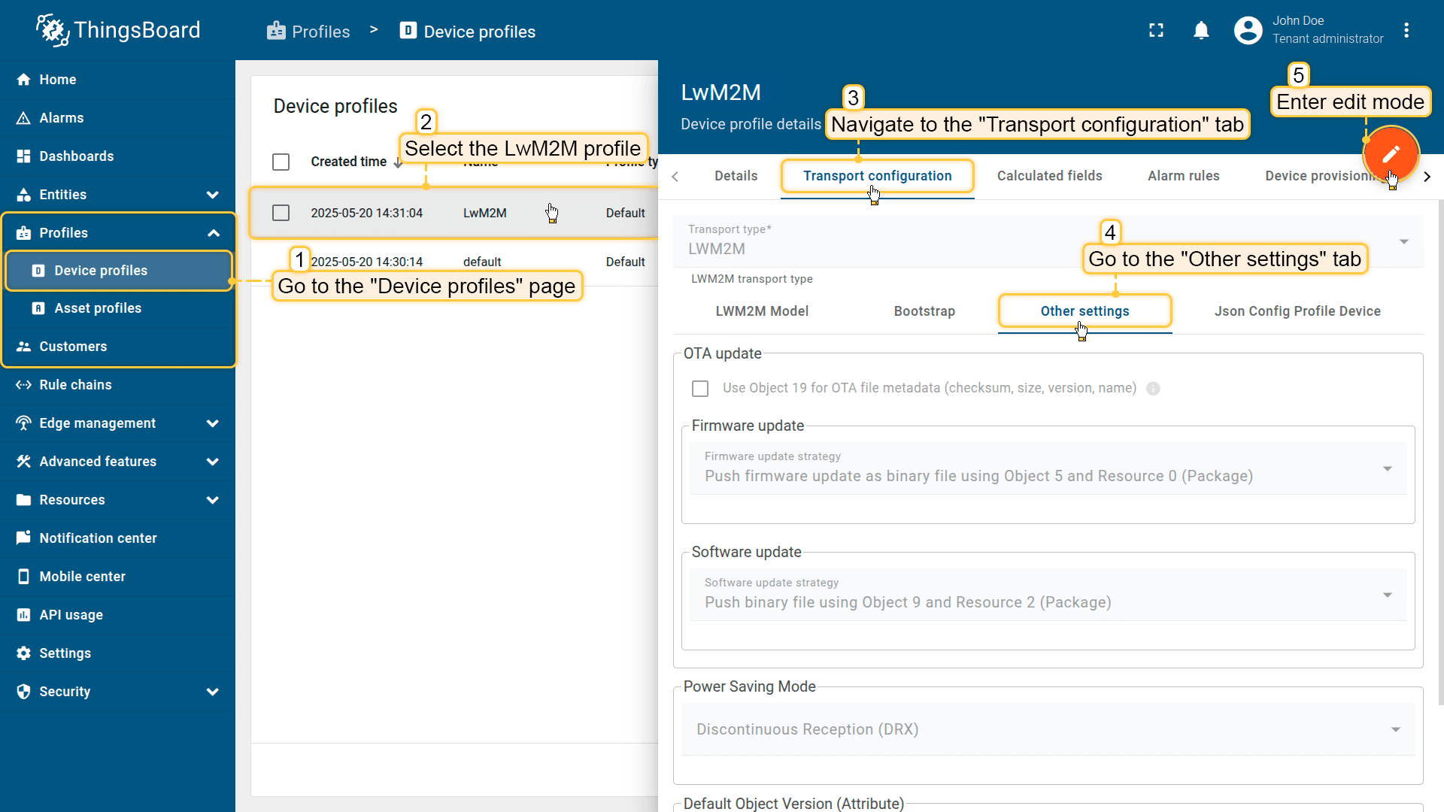Tick the select-all header checkbox
1444x812 pixels.
pos(281,162)
